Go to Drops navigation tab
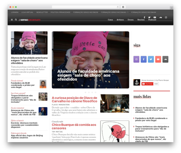 131,20
